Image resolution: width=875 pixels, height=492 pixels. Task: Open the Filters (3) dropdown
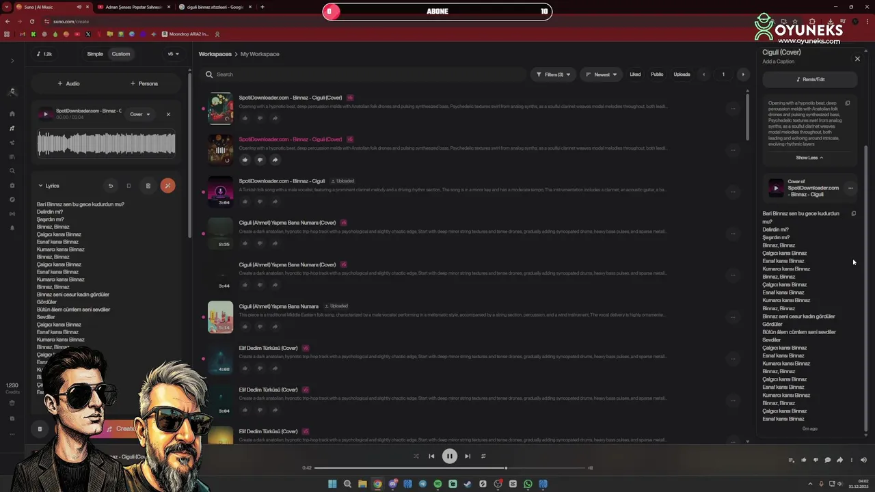click(553, 74)
